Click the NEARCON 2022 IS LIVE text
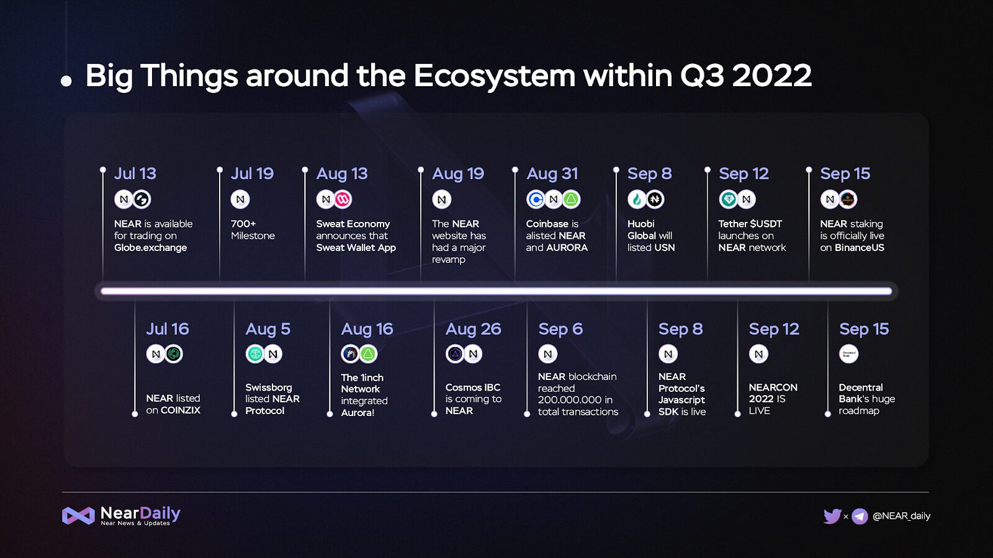 tap(772, 399)
